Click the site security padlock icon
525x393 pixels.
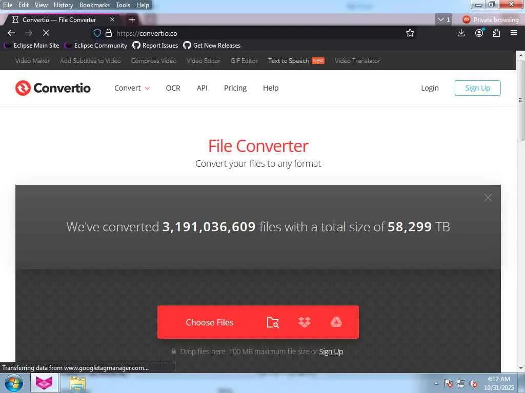pos(109,33)
